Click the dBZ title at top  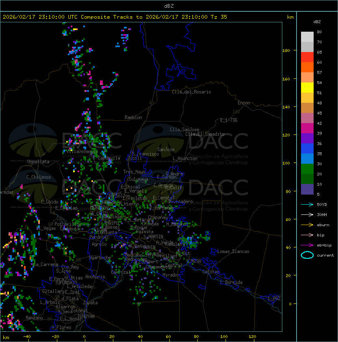tap(169, 6)
